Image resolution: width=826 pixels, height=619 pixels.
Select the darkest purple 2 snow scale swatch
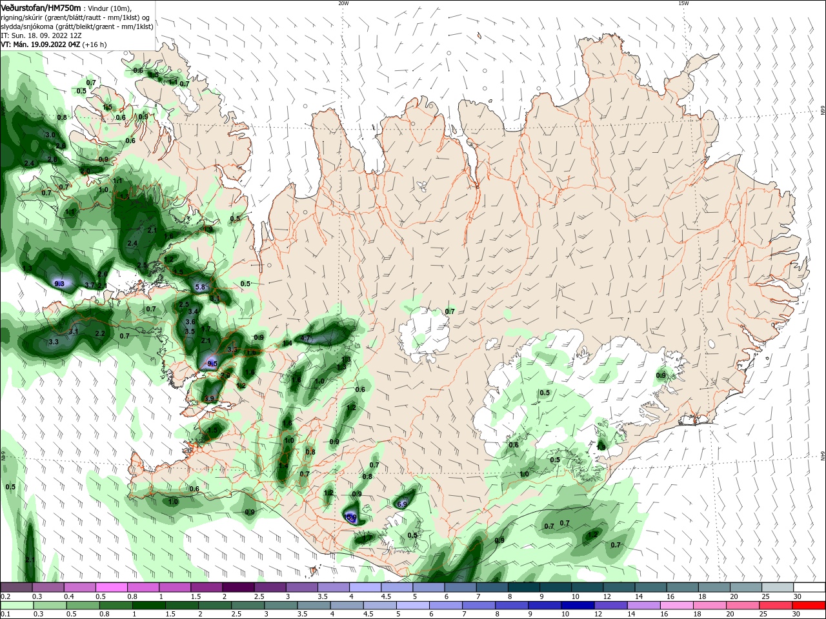[238, 588]
